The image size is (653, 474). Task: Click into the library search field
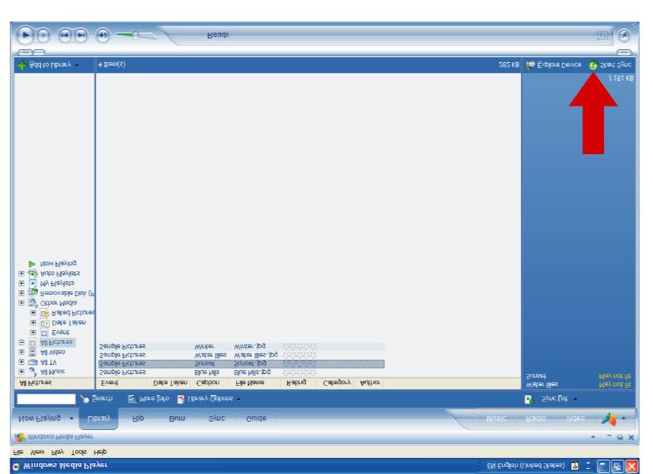[46, 399]
